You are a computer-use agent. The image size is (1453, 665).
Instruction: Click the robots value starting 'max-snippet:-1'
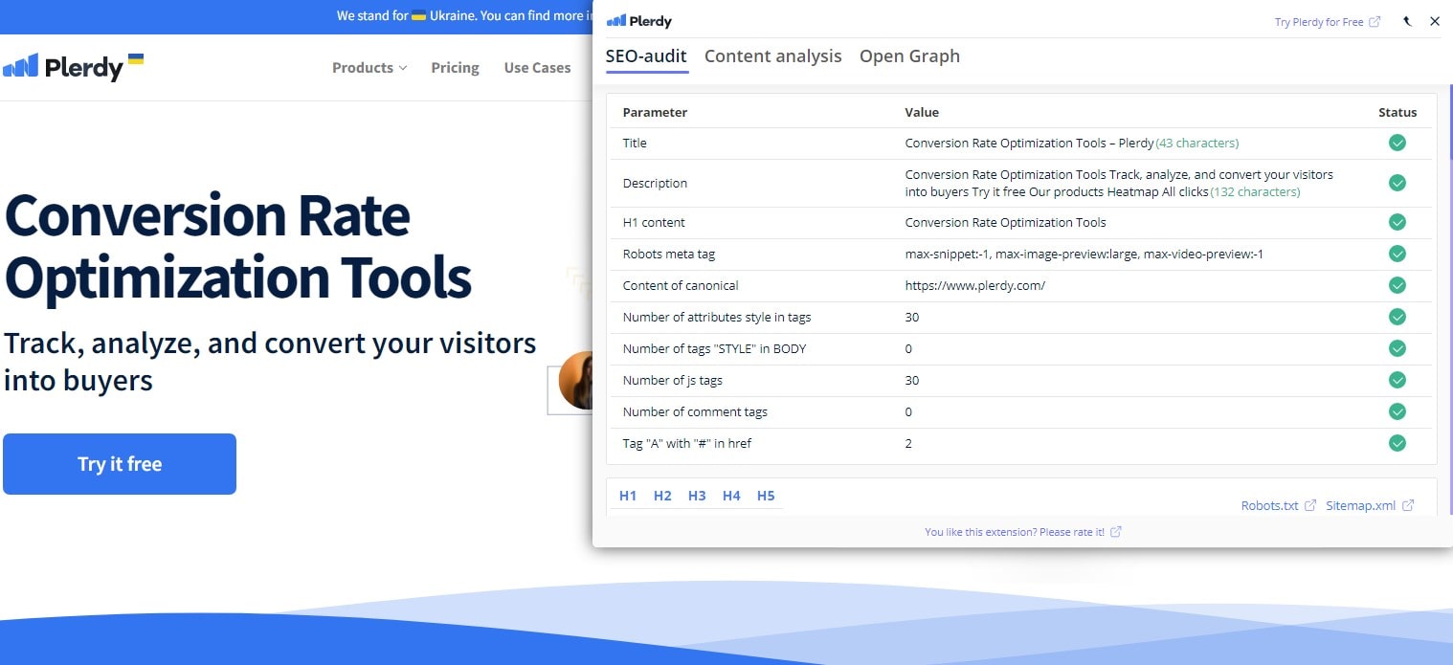[1084, 254]
